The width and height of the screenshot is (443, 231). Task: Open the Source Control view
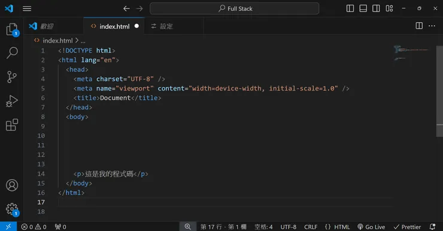point(12,77)
